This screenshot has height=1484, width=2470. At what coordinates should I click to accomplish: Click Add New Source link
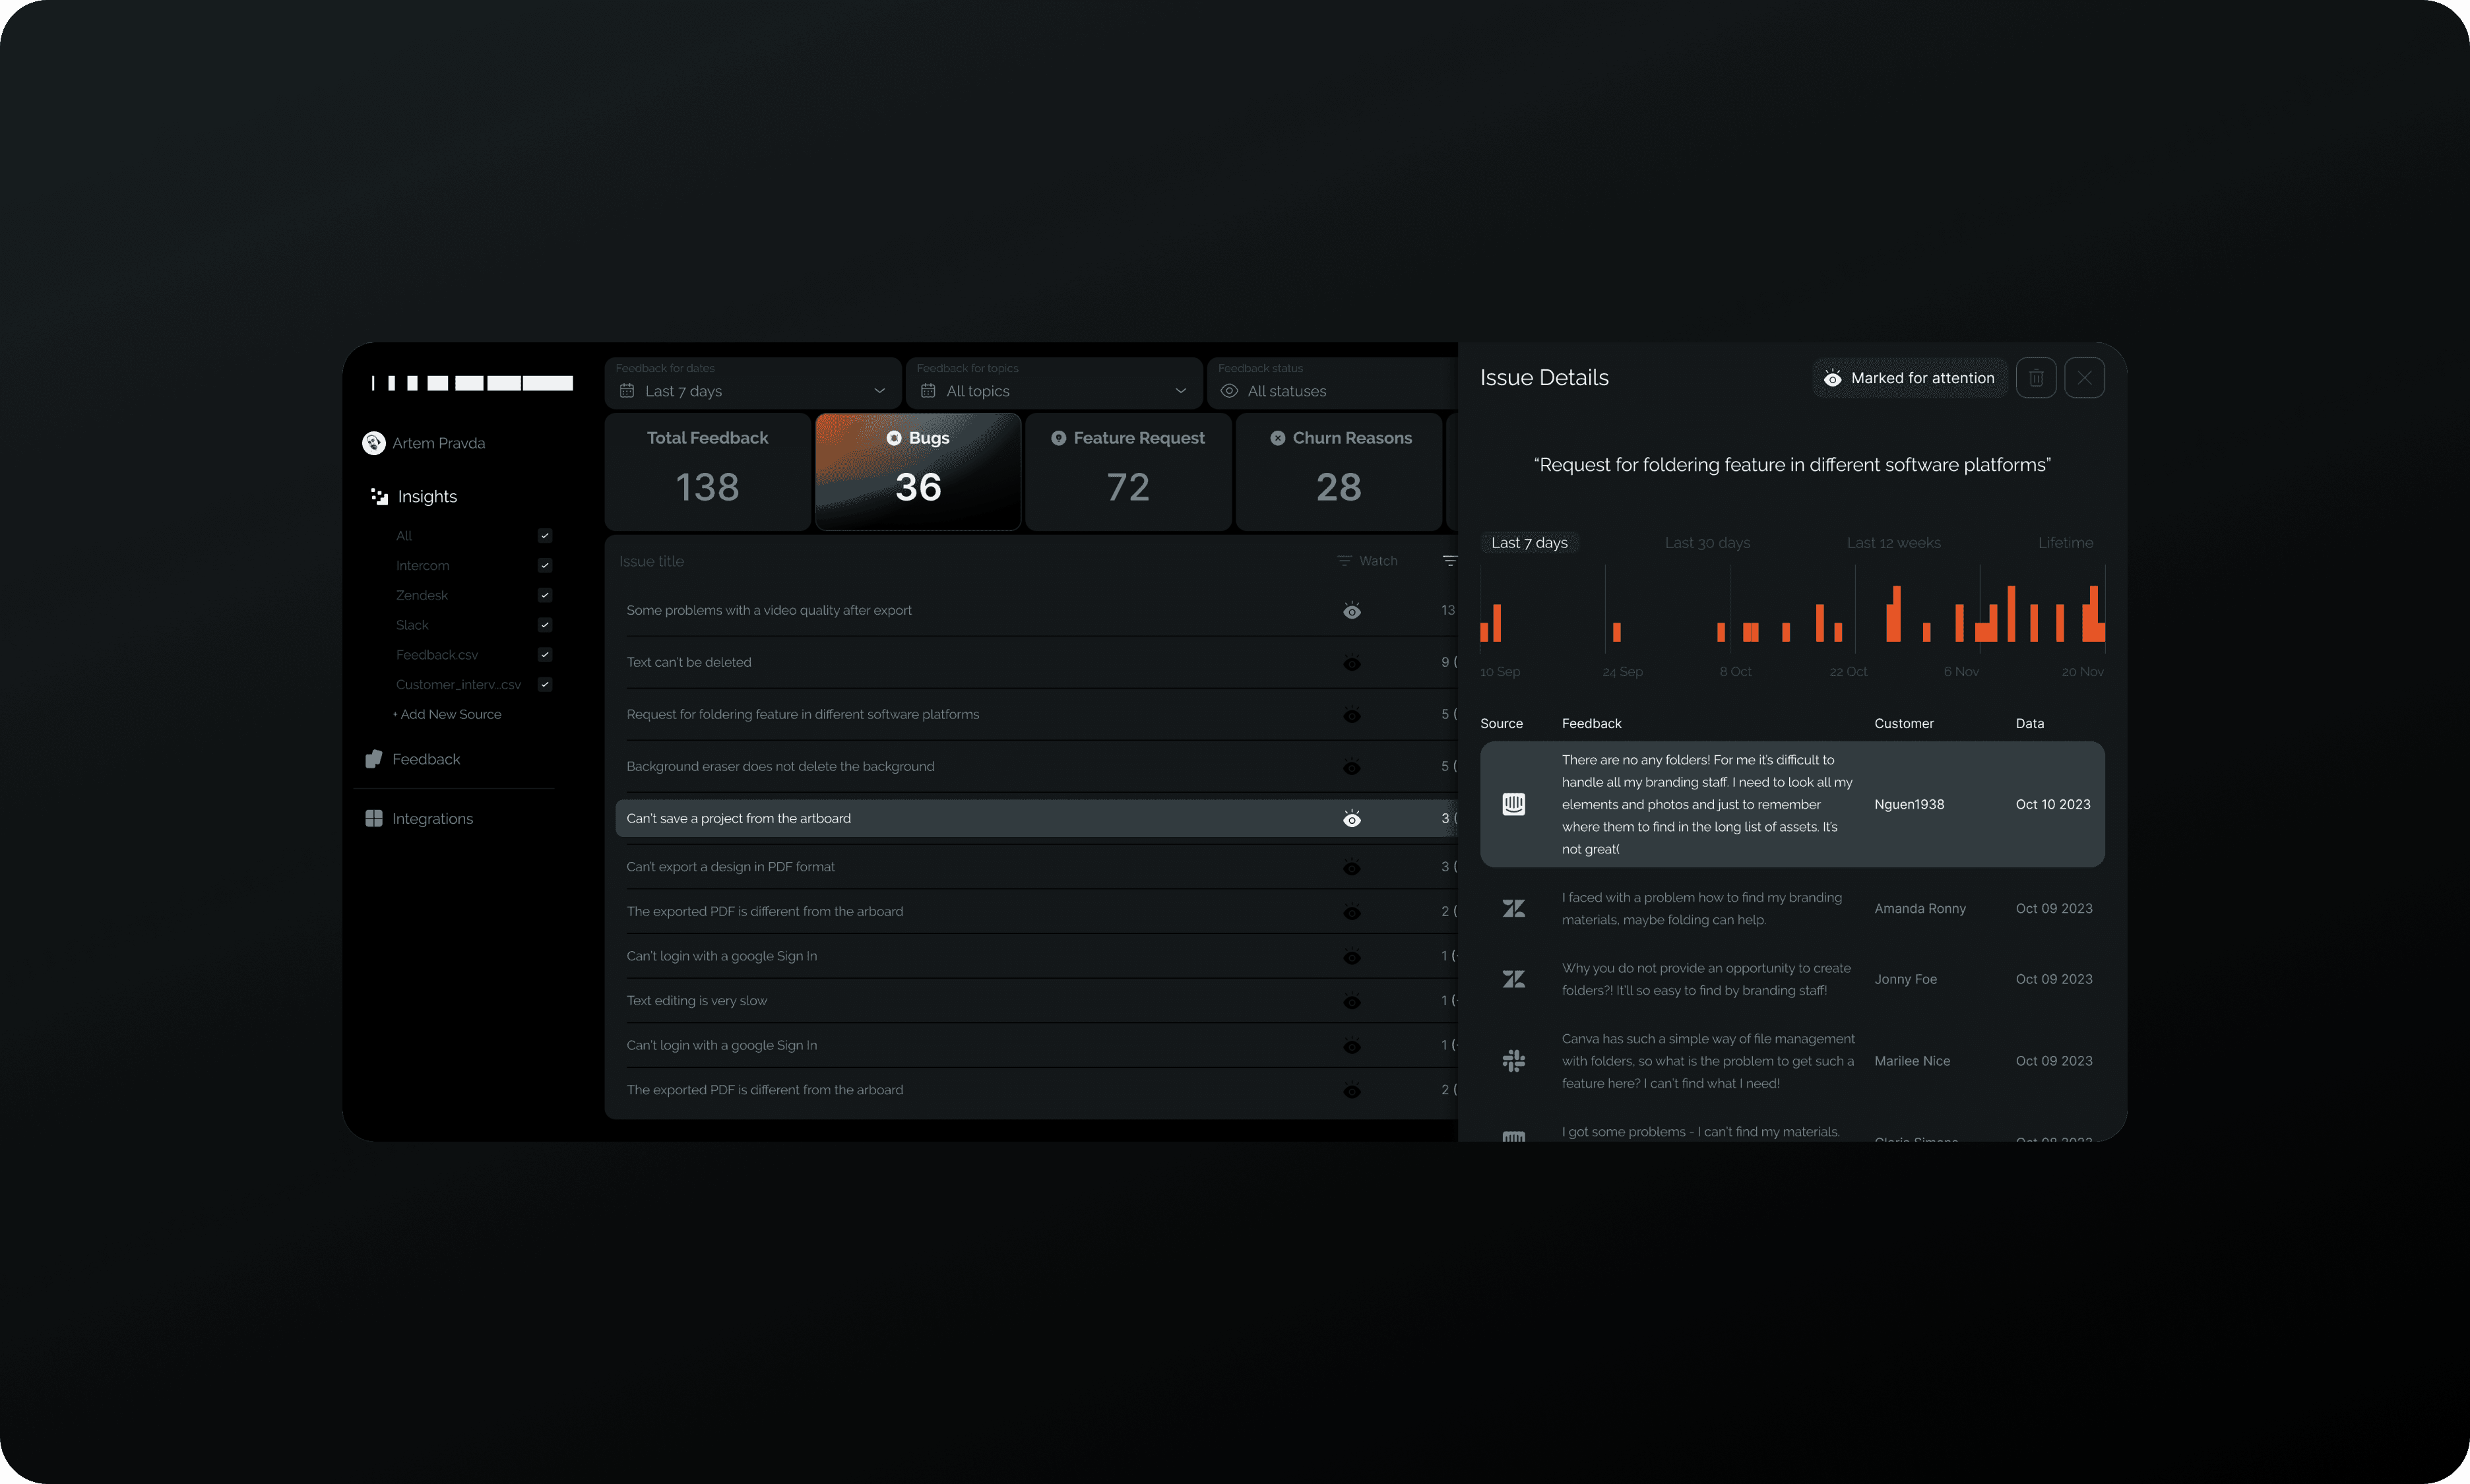coord(449,714)
